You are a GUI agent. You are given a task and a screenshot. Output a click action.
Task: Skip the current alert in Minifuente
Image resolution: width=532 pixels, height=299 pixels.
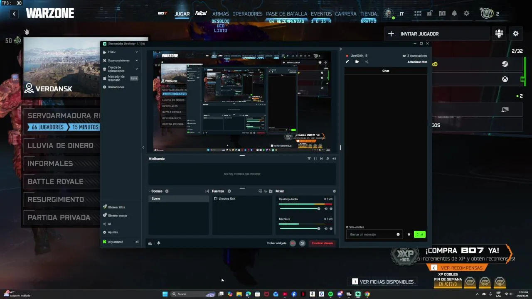point(321,159)
